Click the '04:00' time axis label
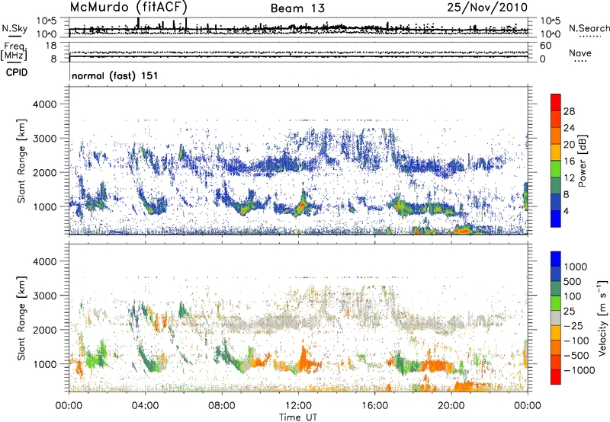 146,406
